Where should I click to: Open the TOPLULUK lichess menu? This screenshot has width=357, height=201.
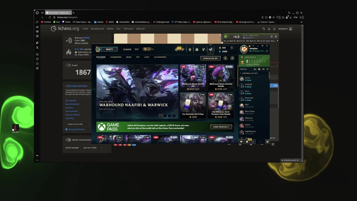(x=128, y=29)
